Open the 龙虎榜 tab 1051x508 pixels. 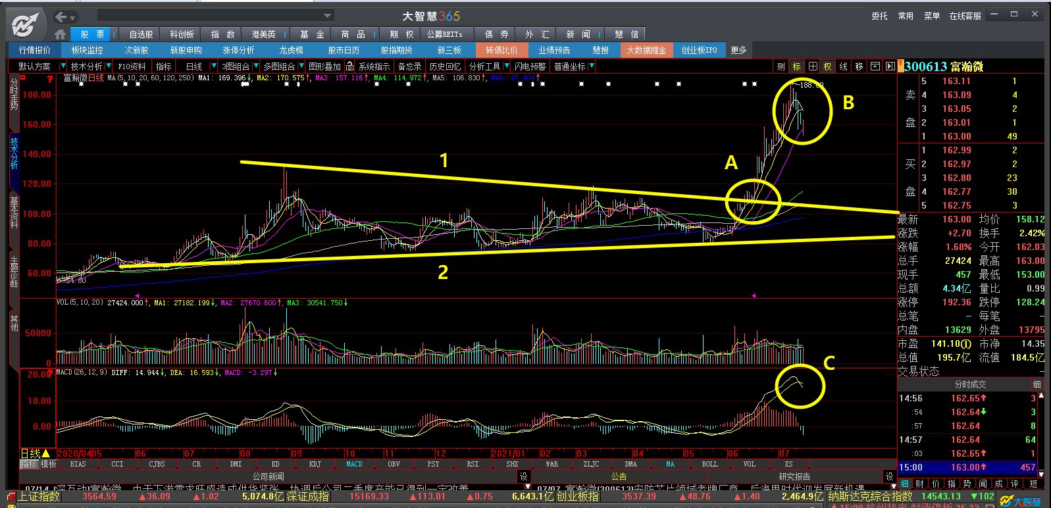(x=291, y=50)
